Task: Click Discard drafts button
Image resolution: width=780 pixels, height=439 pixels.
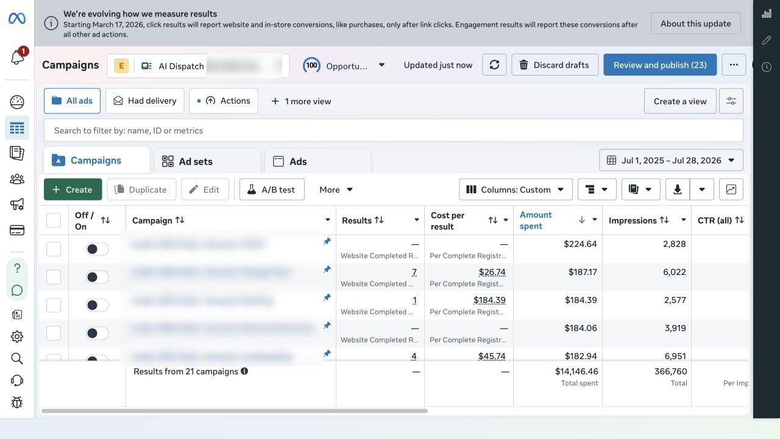Action: (x=555, y=65)
